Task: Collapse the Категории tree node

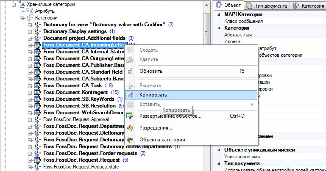Action: [22, 18]
